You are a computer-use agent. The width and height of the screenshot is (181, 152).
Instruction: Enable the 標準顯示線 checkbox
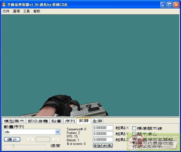(x=134, y=128)
